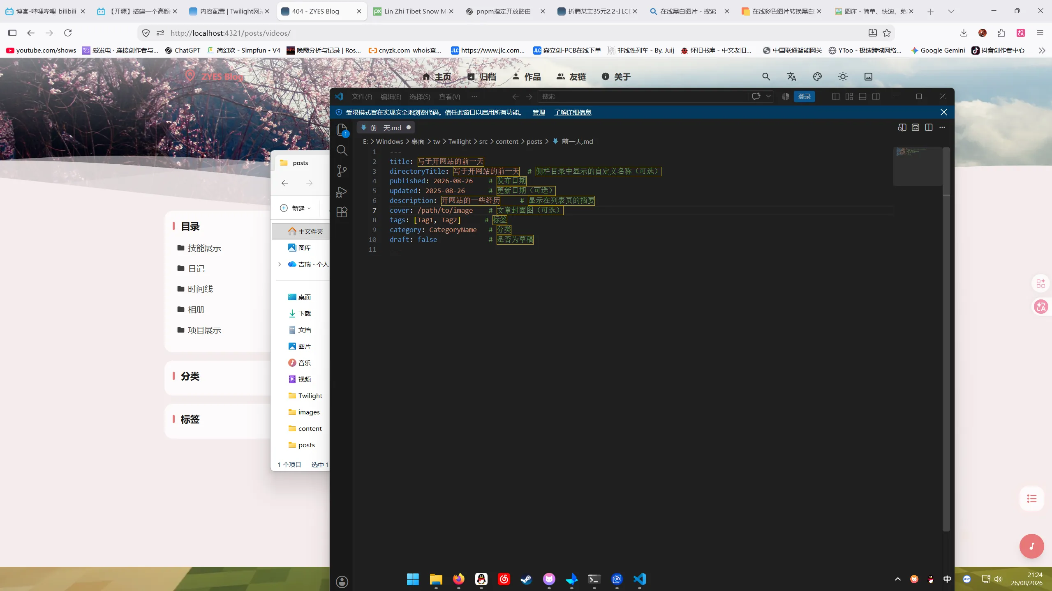Reload the browser page
The height and width of the screenshot is (591, 1052).
coord(68,33)
